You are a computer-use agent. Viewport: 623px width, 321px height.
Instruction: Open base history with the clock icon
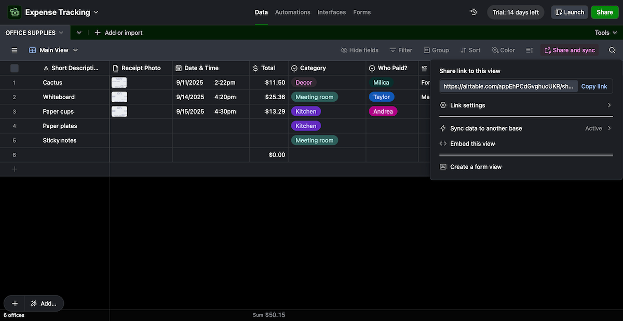pos(473,11)
